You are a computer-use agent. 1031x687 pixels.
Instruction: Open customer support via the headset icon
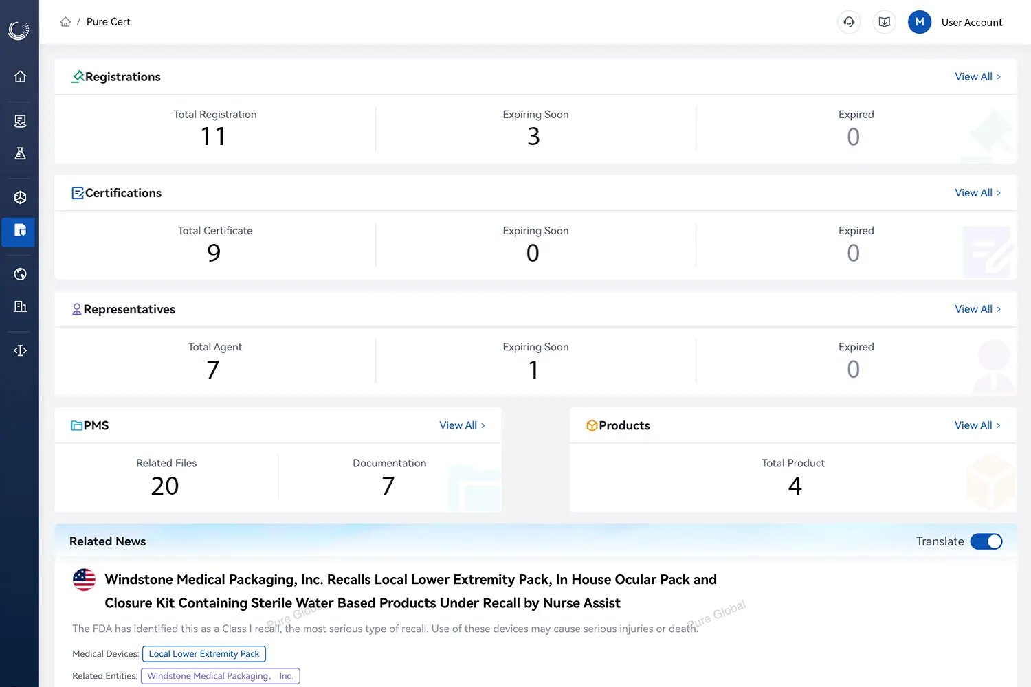tap(849, 22)
